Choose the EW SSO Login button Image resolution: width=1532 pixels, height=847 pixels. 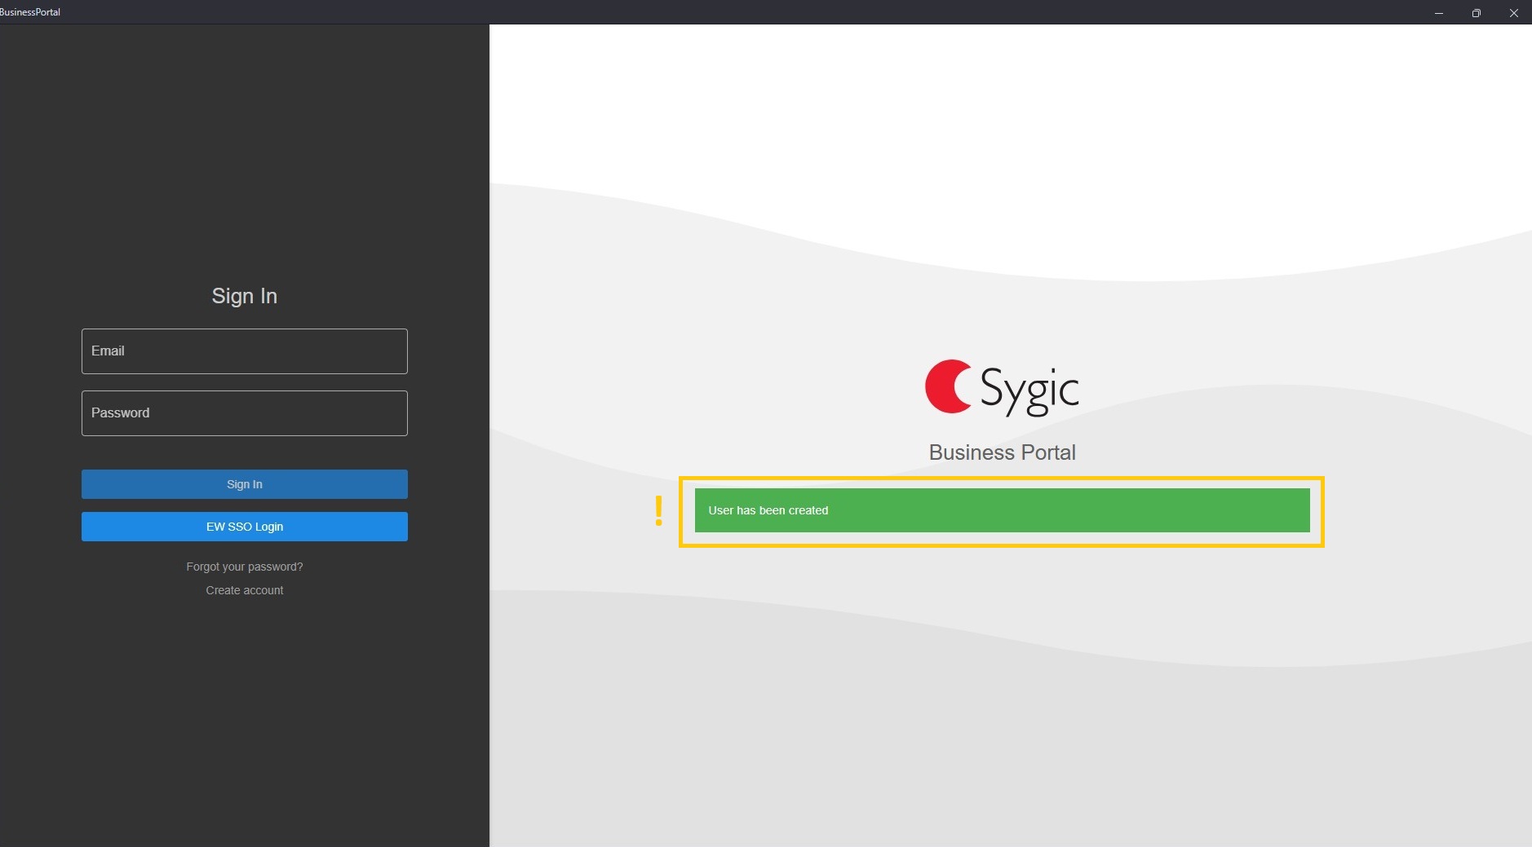[x=244, y=527]
